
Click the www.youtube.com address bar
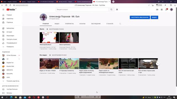22,5
